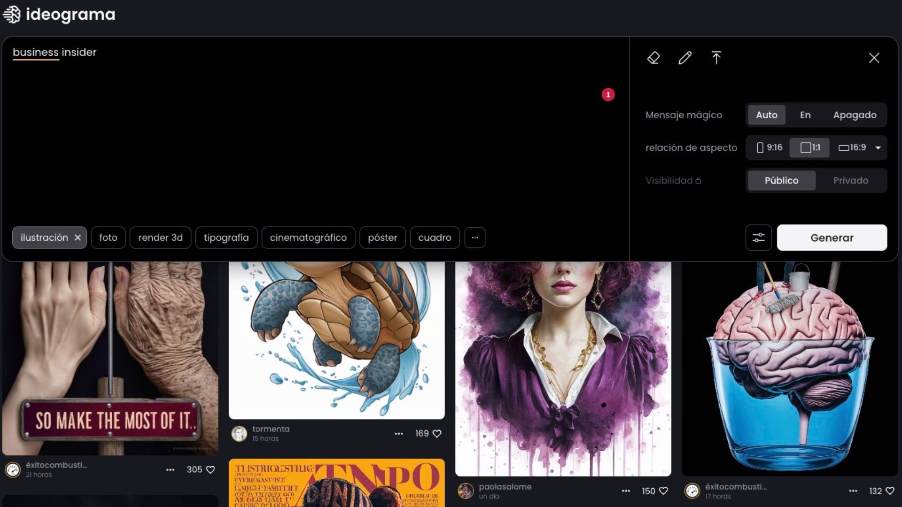This screenshot has height=507, width=902.
Task: Open the extra style tags ellipsis
Action: point(475,238)
